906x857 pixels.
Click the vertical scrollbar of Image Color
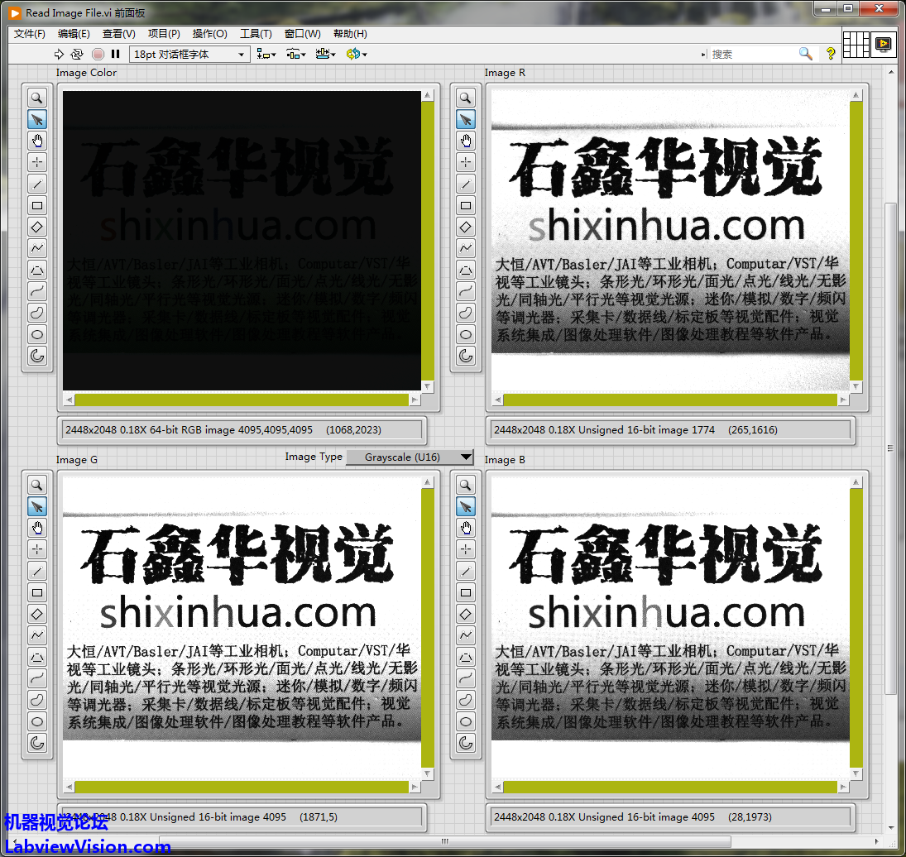428,241
